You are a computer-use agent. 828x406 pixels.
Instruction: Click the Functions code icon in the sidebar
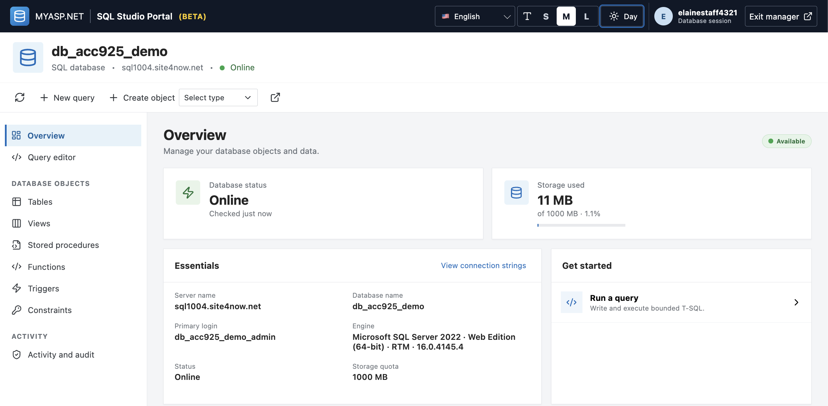pyautogui.click(x=16, y=267)
